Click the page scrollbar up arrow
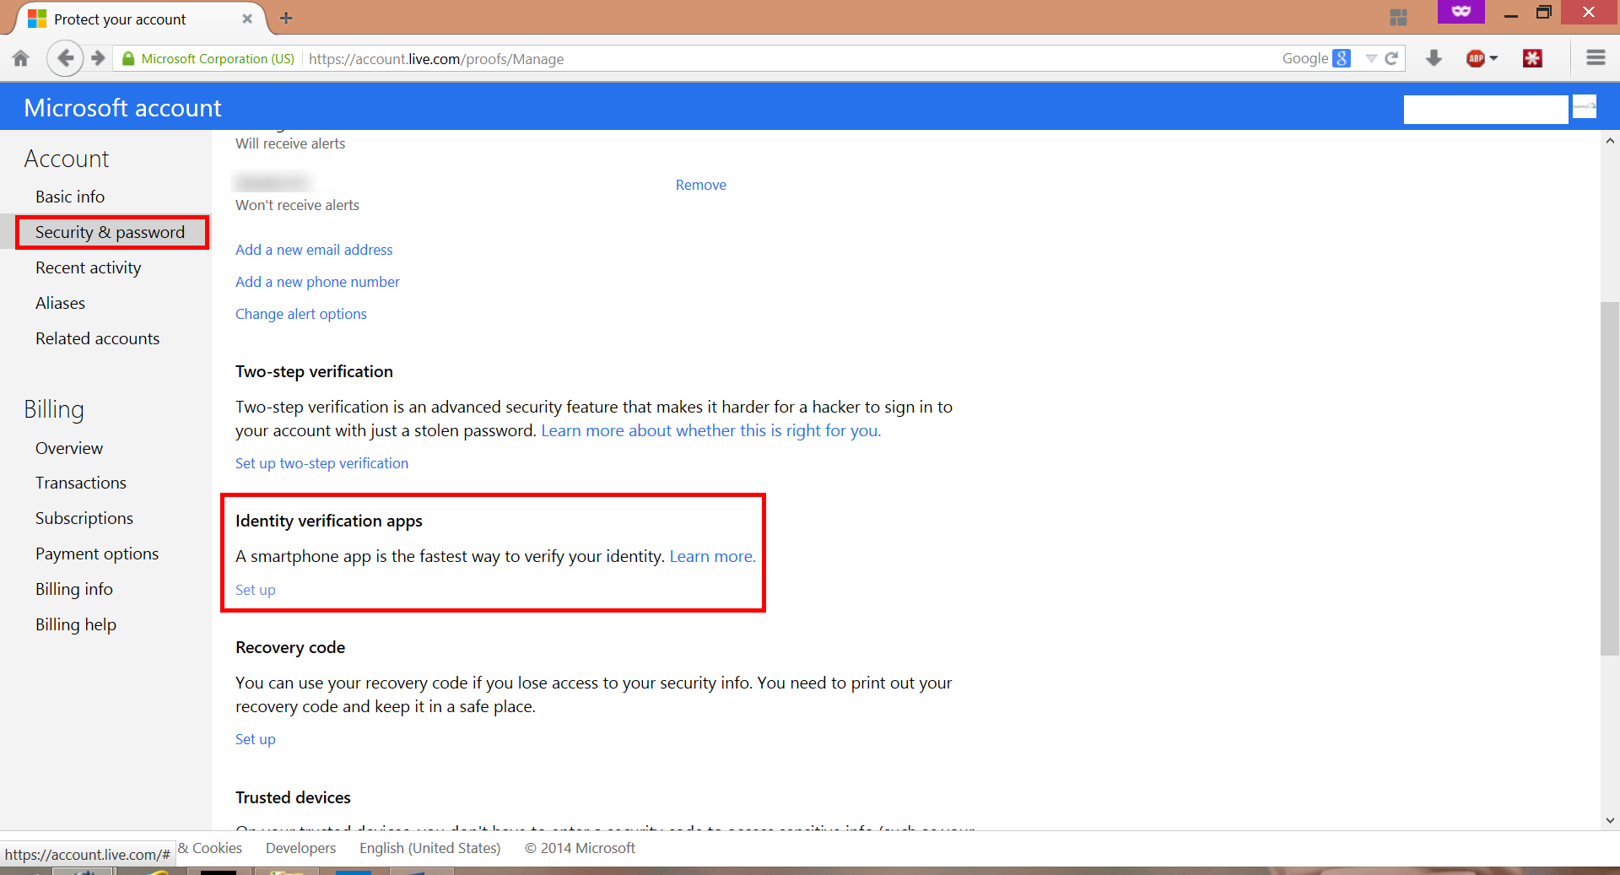 (1610, 141)
